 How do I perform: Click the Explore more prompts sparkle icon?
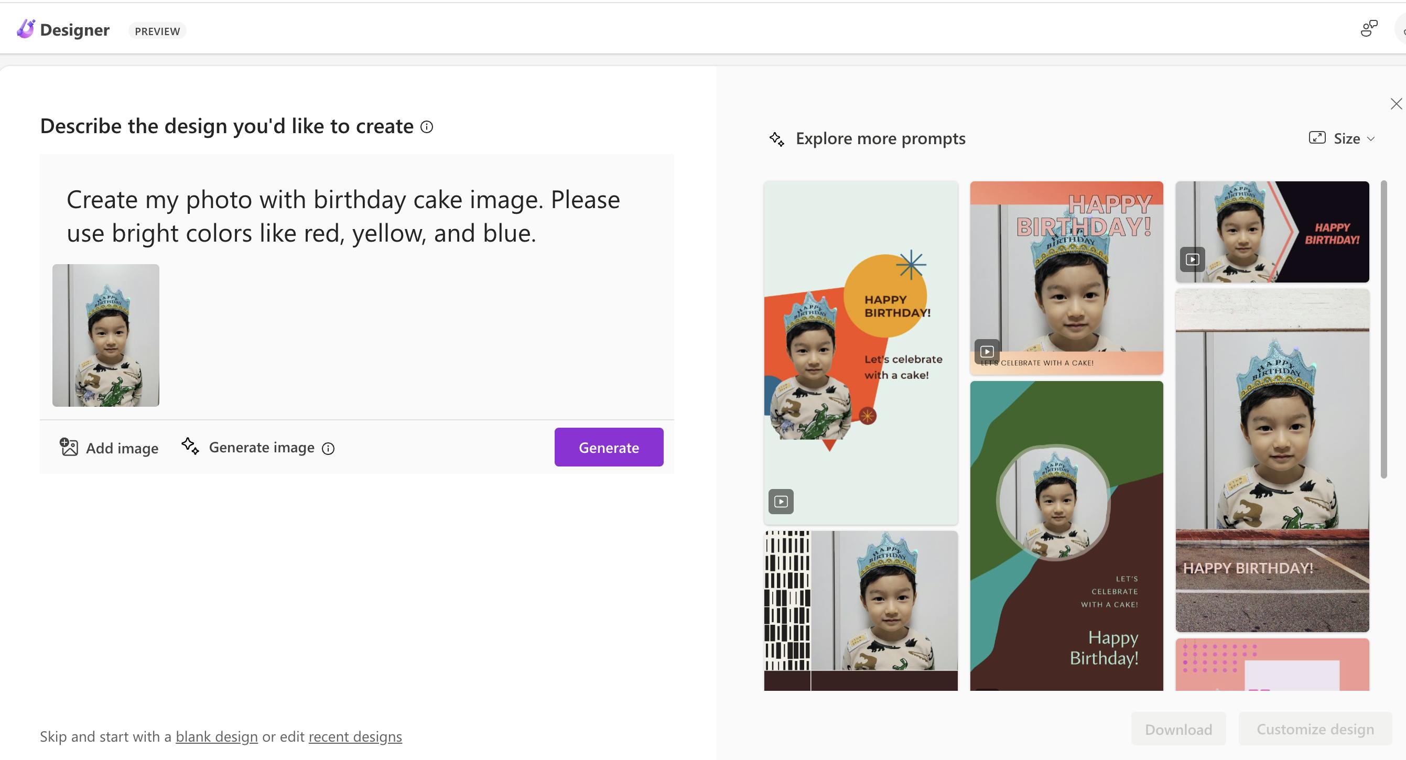(x=777, y=139)
